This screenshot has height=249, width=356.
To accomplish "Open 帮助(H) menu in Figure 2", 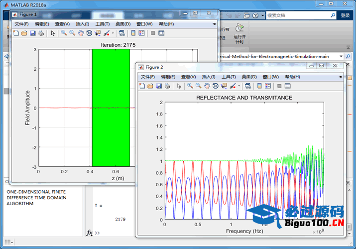I will (x=292, y=77).
